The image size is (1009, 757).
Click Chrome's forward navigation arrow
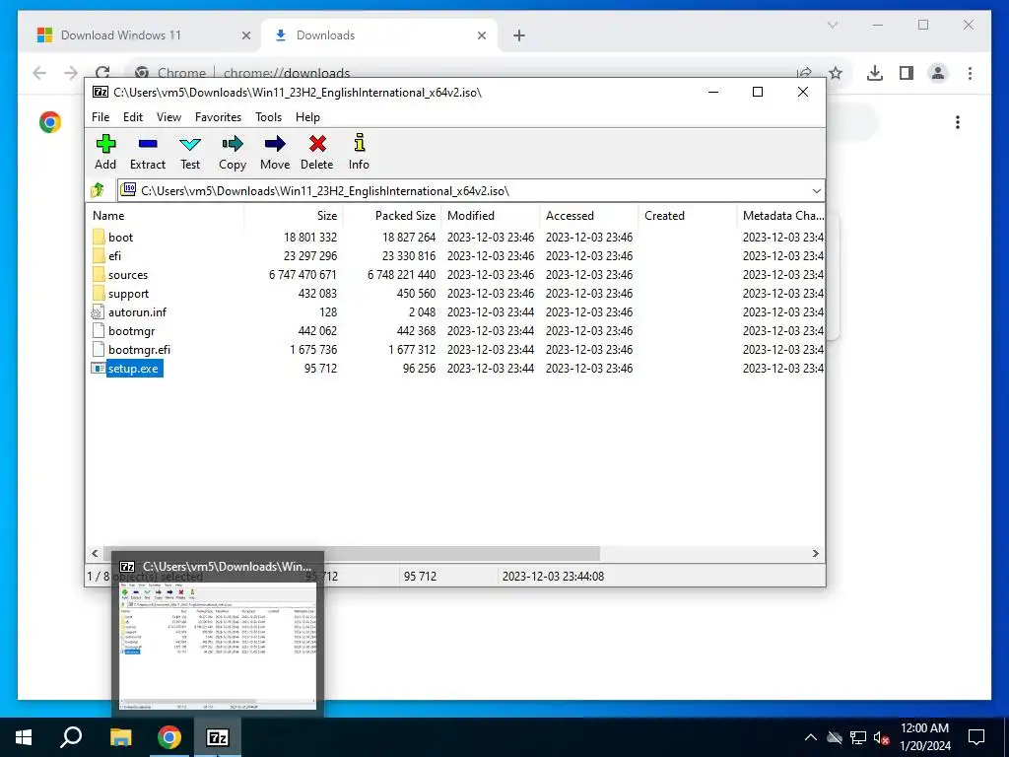pos(71,73)
